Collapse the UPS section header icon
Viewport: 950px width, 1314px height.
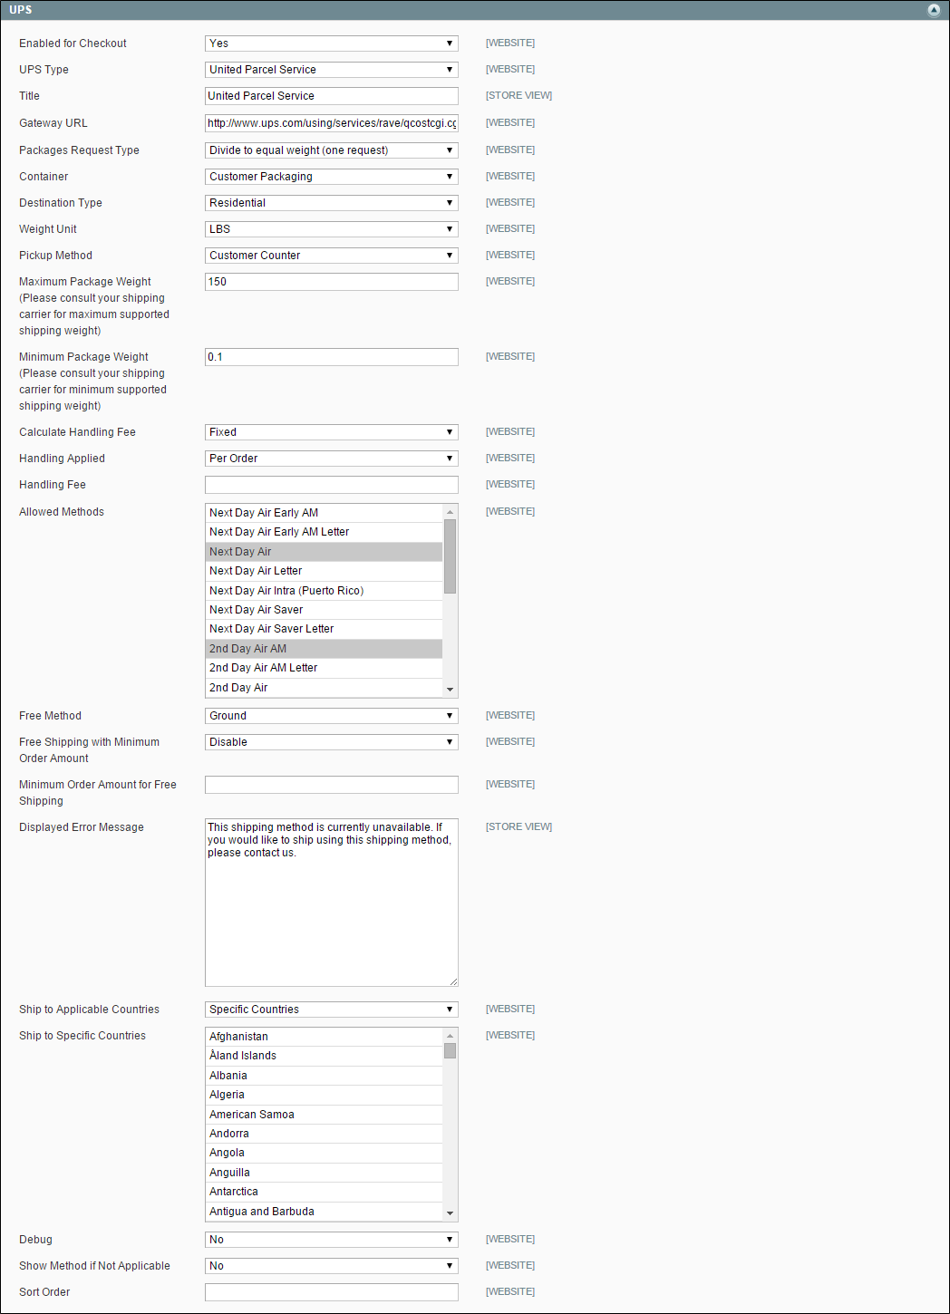[x=934, y=10]
